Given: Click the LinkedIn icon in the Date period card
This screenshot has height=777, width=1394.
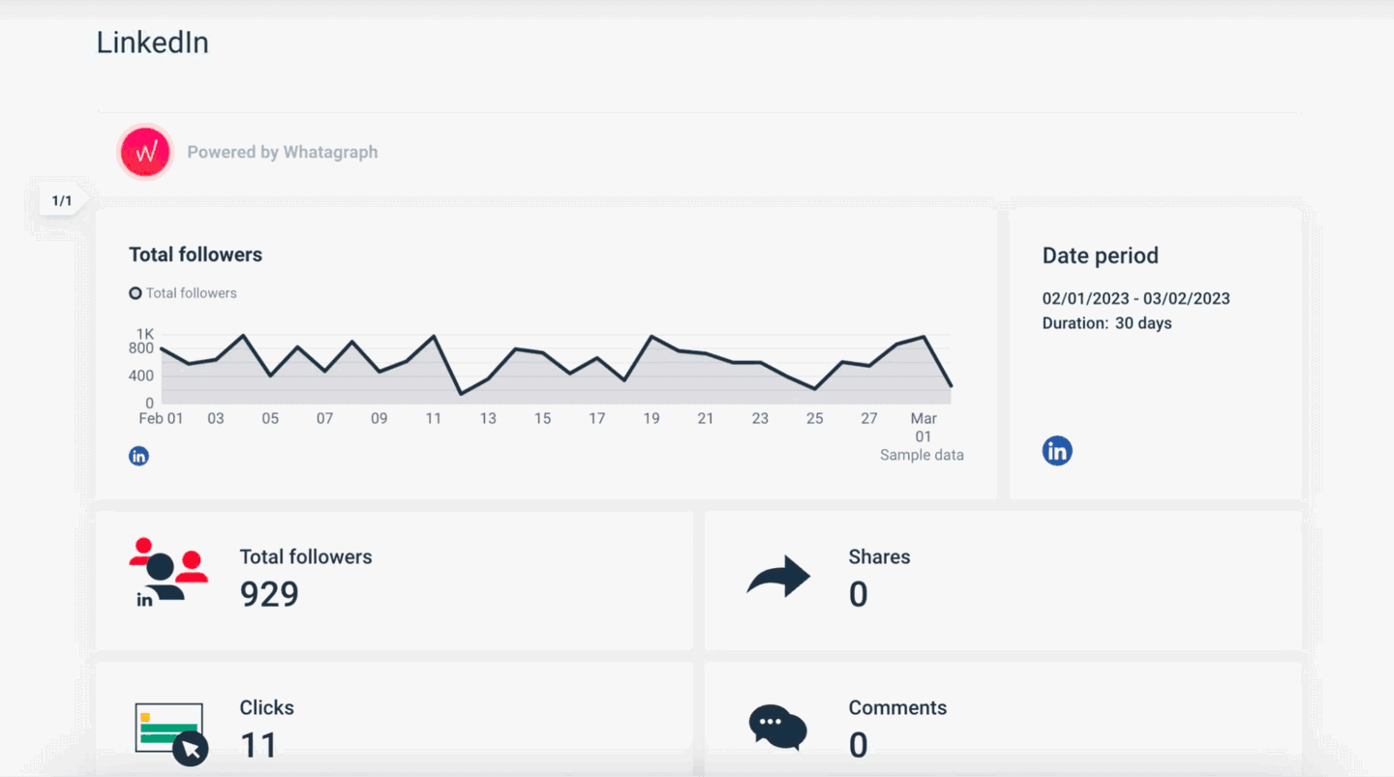Looking at the screenshot, I should point(1057,450).
